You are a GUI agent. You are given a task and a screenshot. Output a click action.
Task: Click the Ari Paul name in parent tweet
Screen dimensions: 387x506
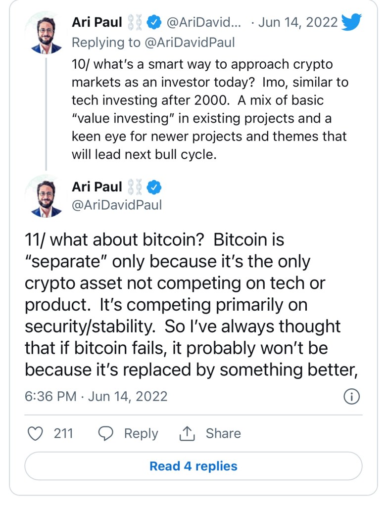coord(97,22)
